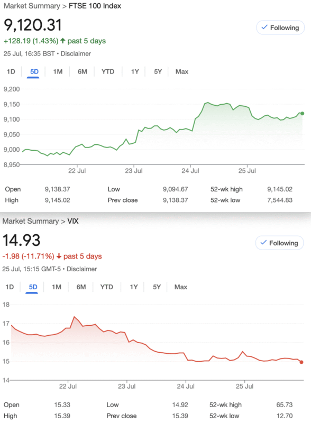Select the 6M tab on VIX chart

coord(81,287)
